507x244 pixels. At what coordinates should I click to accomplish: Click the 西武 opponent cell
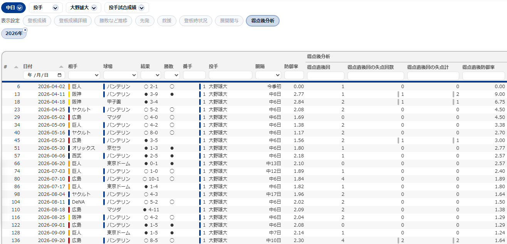[x=77, y=156]
